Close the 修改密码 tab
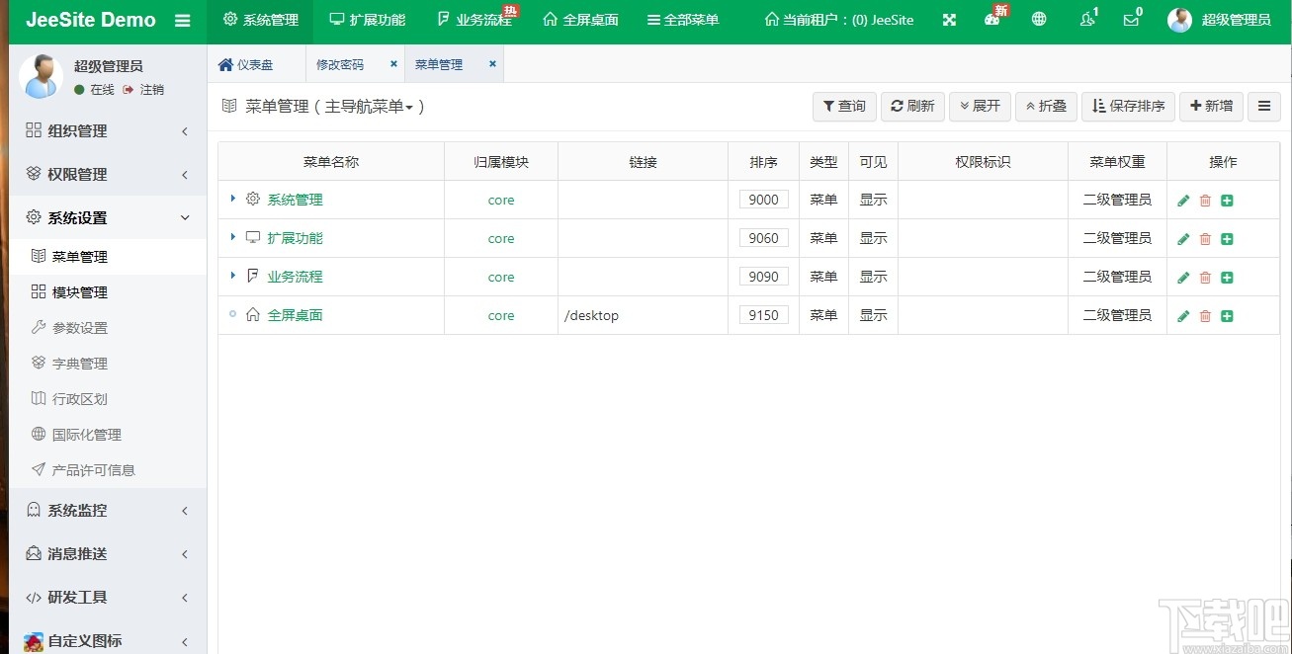Image resolution: width=1292 pixels, height=654 pixels. pos(393,64)
